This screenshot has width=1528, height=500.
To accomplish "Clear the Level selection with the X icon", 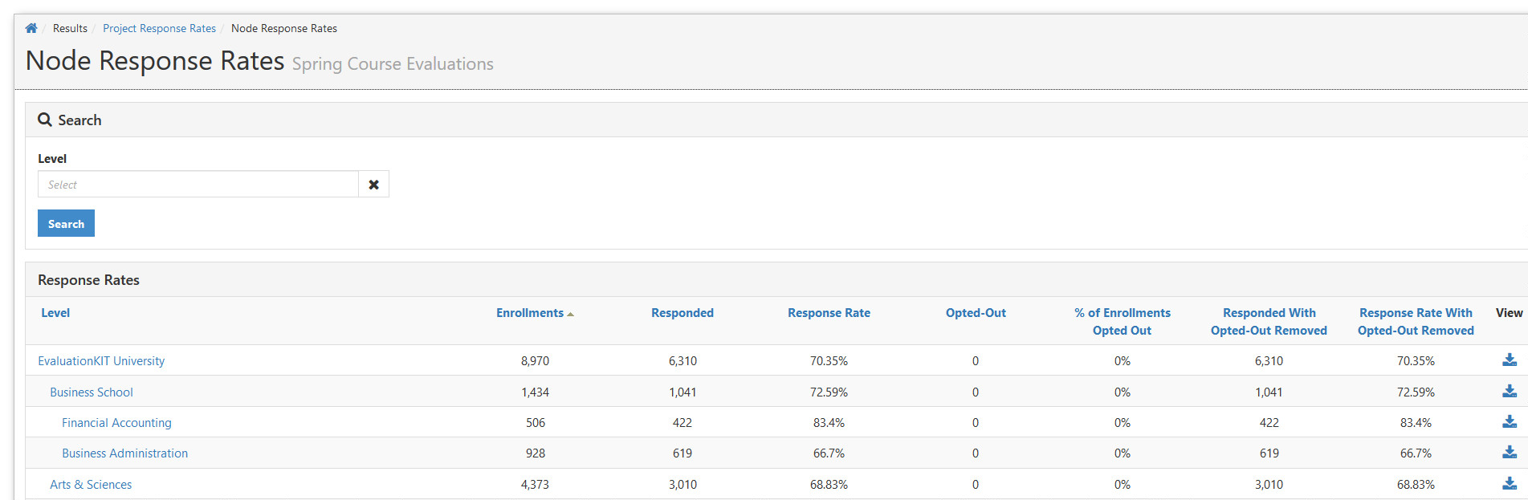I will (373, 185).
